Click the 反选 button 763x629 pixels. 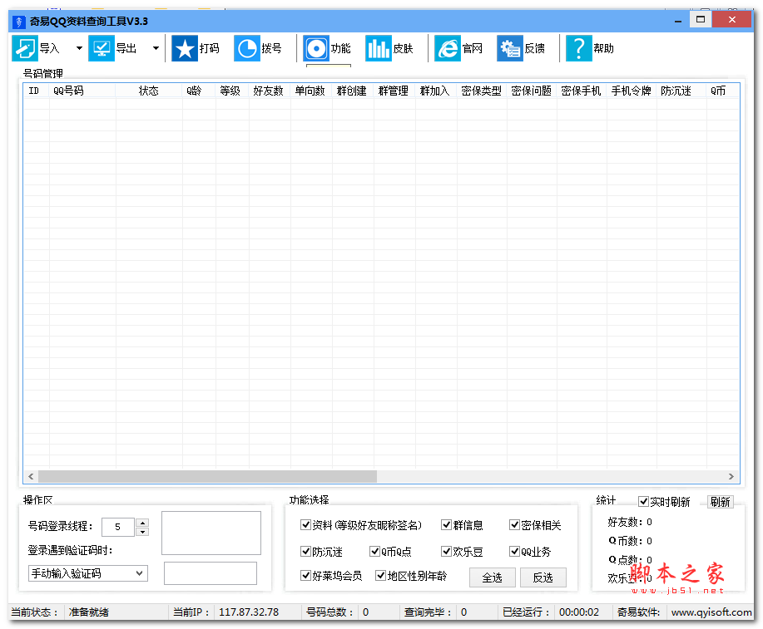coord(543,577)
